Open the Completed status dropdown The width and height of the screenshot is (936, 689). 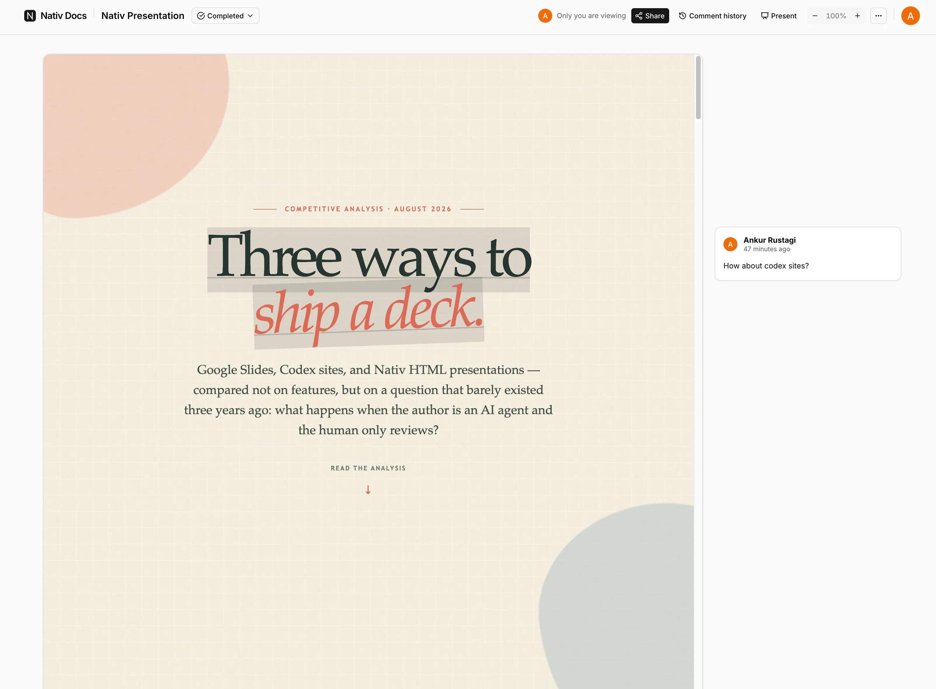tap(225, 16)
